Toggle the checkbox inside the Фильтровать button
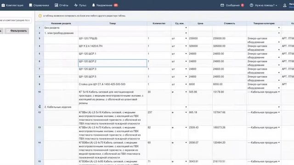 click(x=8, y=31)
